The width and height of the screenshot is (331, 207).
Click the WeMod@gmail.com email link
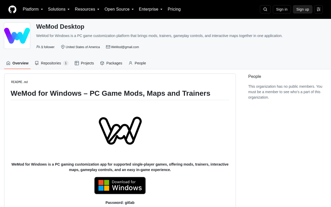(x=125, y=47)
